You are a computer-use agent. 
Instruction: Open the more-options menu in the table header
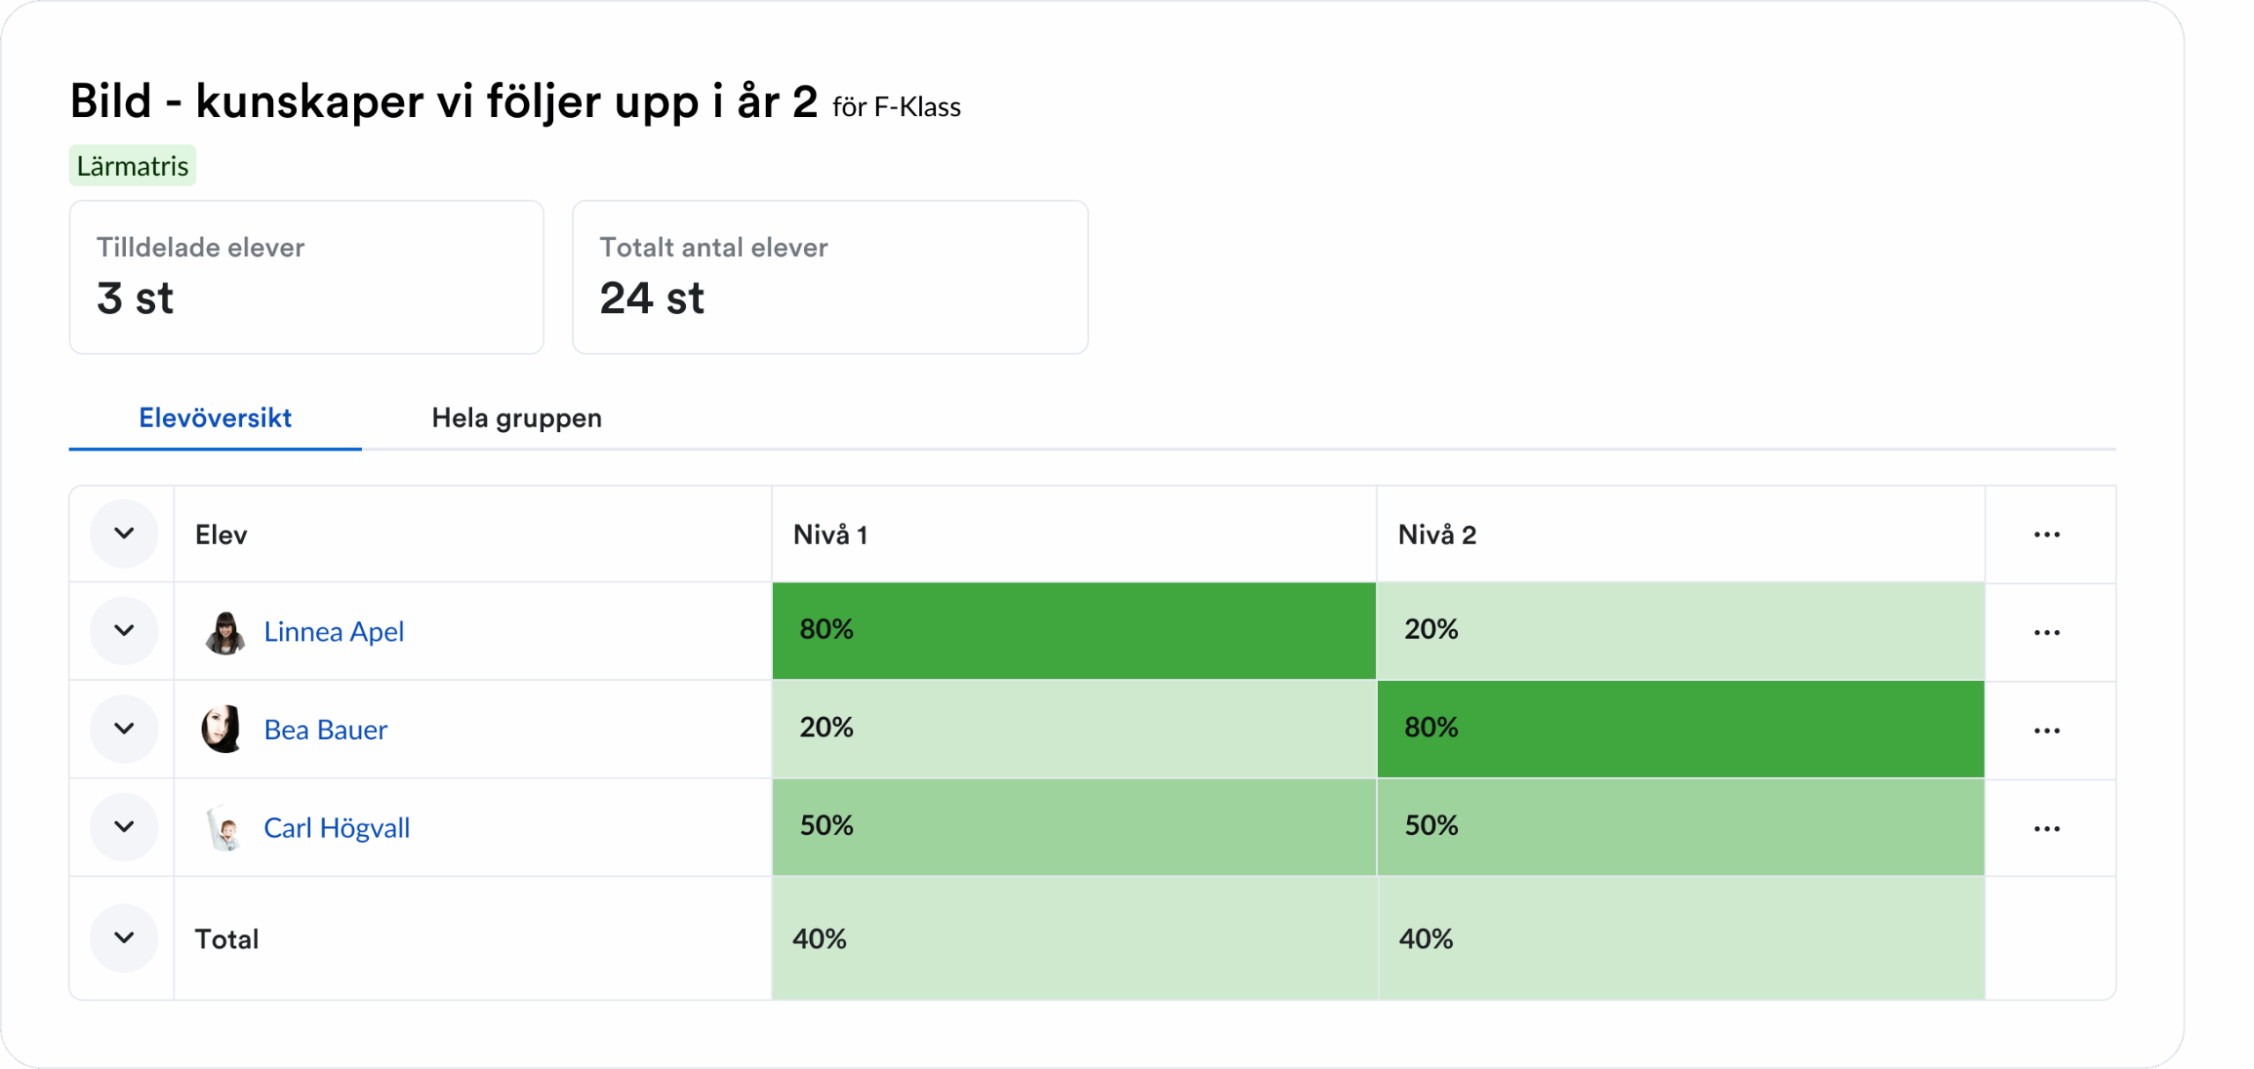2046,535
